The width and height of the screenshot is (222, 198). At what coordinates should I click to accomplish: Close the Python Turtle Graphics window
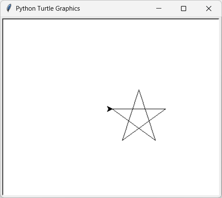pos(209,9)
